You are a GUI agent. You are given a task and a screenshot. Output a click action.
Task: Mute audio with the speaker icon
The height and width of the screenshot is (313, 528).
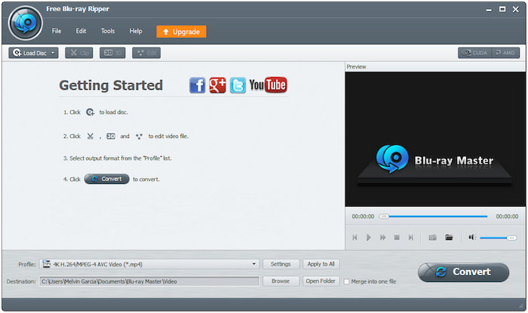click(x=472, y=238)
